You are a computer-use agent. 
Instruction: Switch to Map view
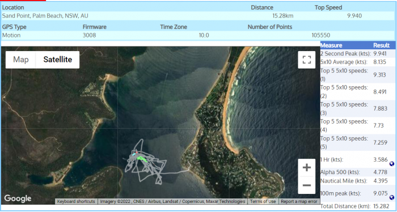point(21,60)
